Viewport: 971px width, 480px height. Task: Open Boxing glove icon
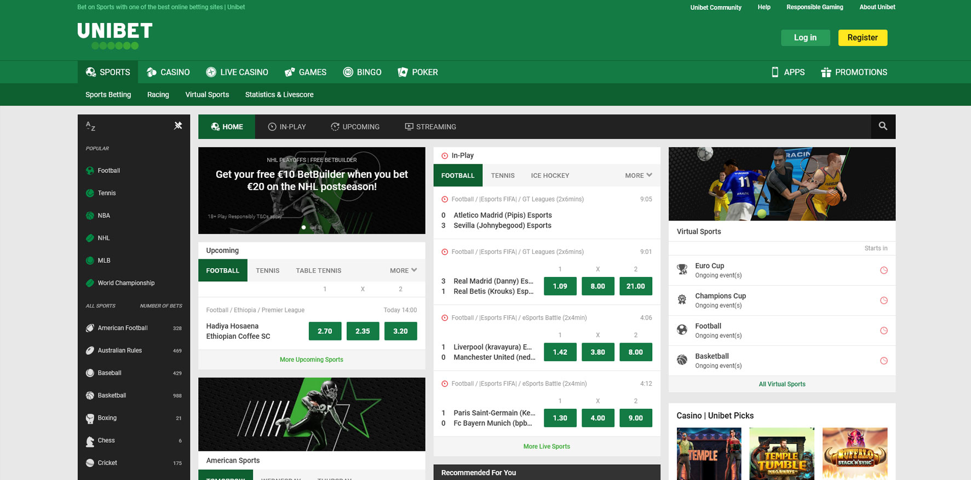90,418
